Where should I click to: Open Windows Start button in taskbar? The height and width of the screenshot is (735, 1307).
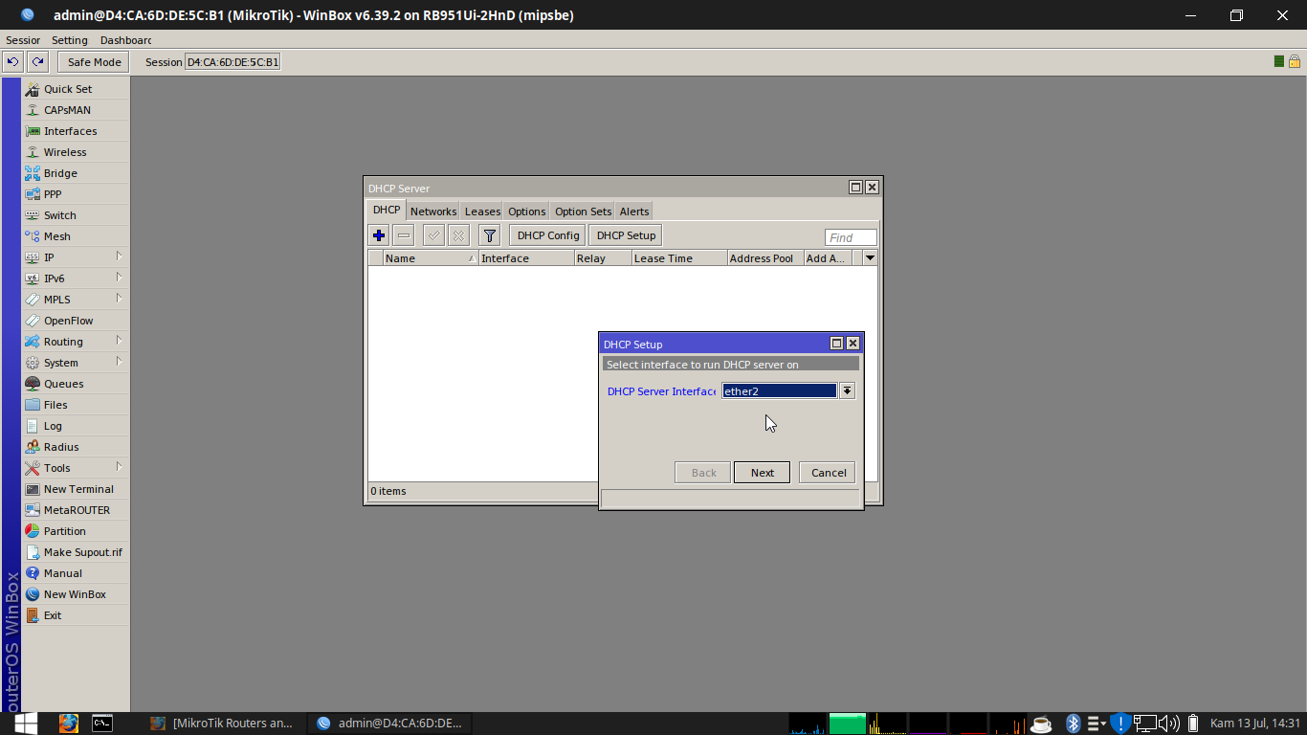26,723
